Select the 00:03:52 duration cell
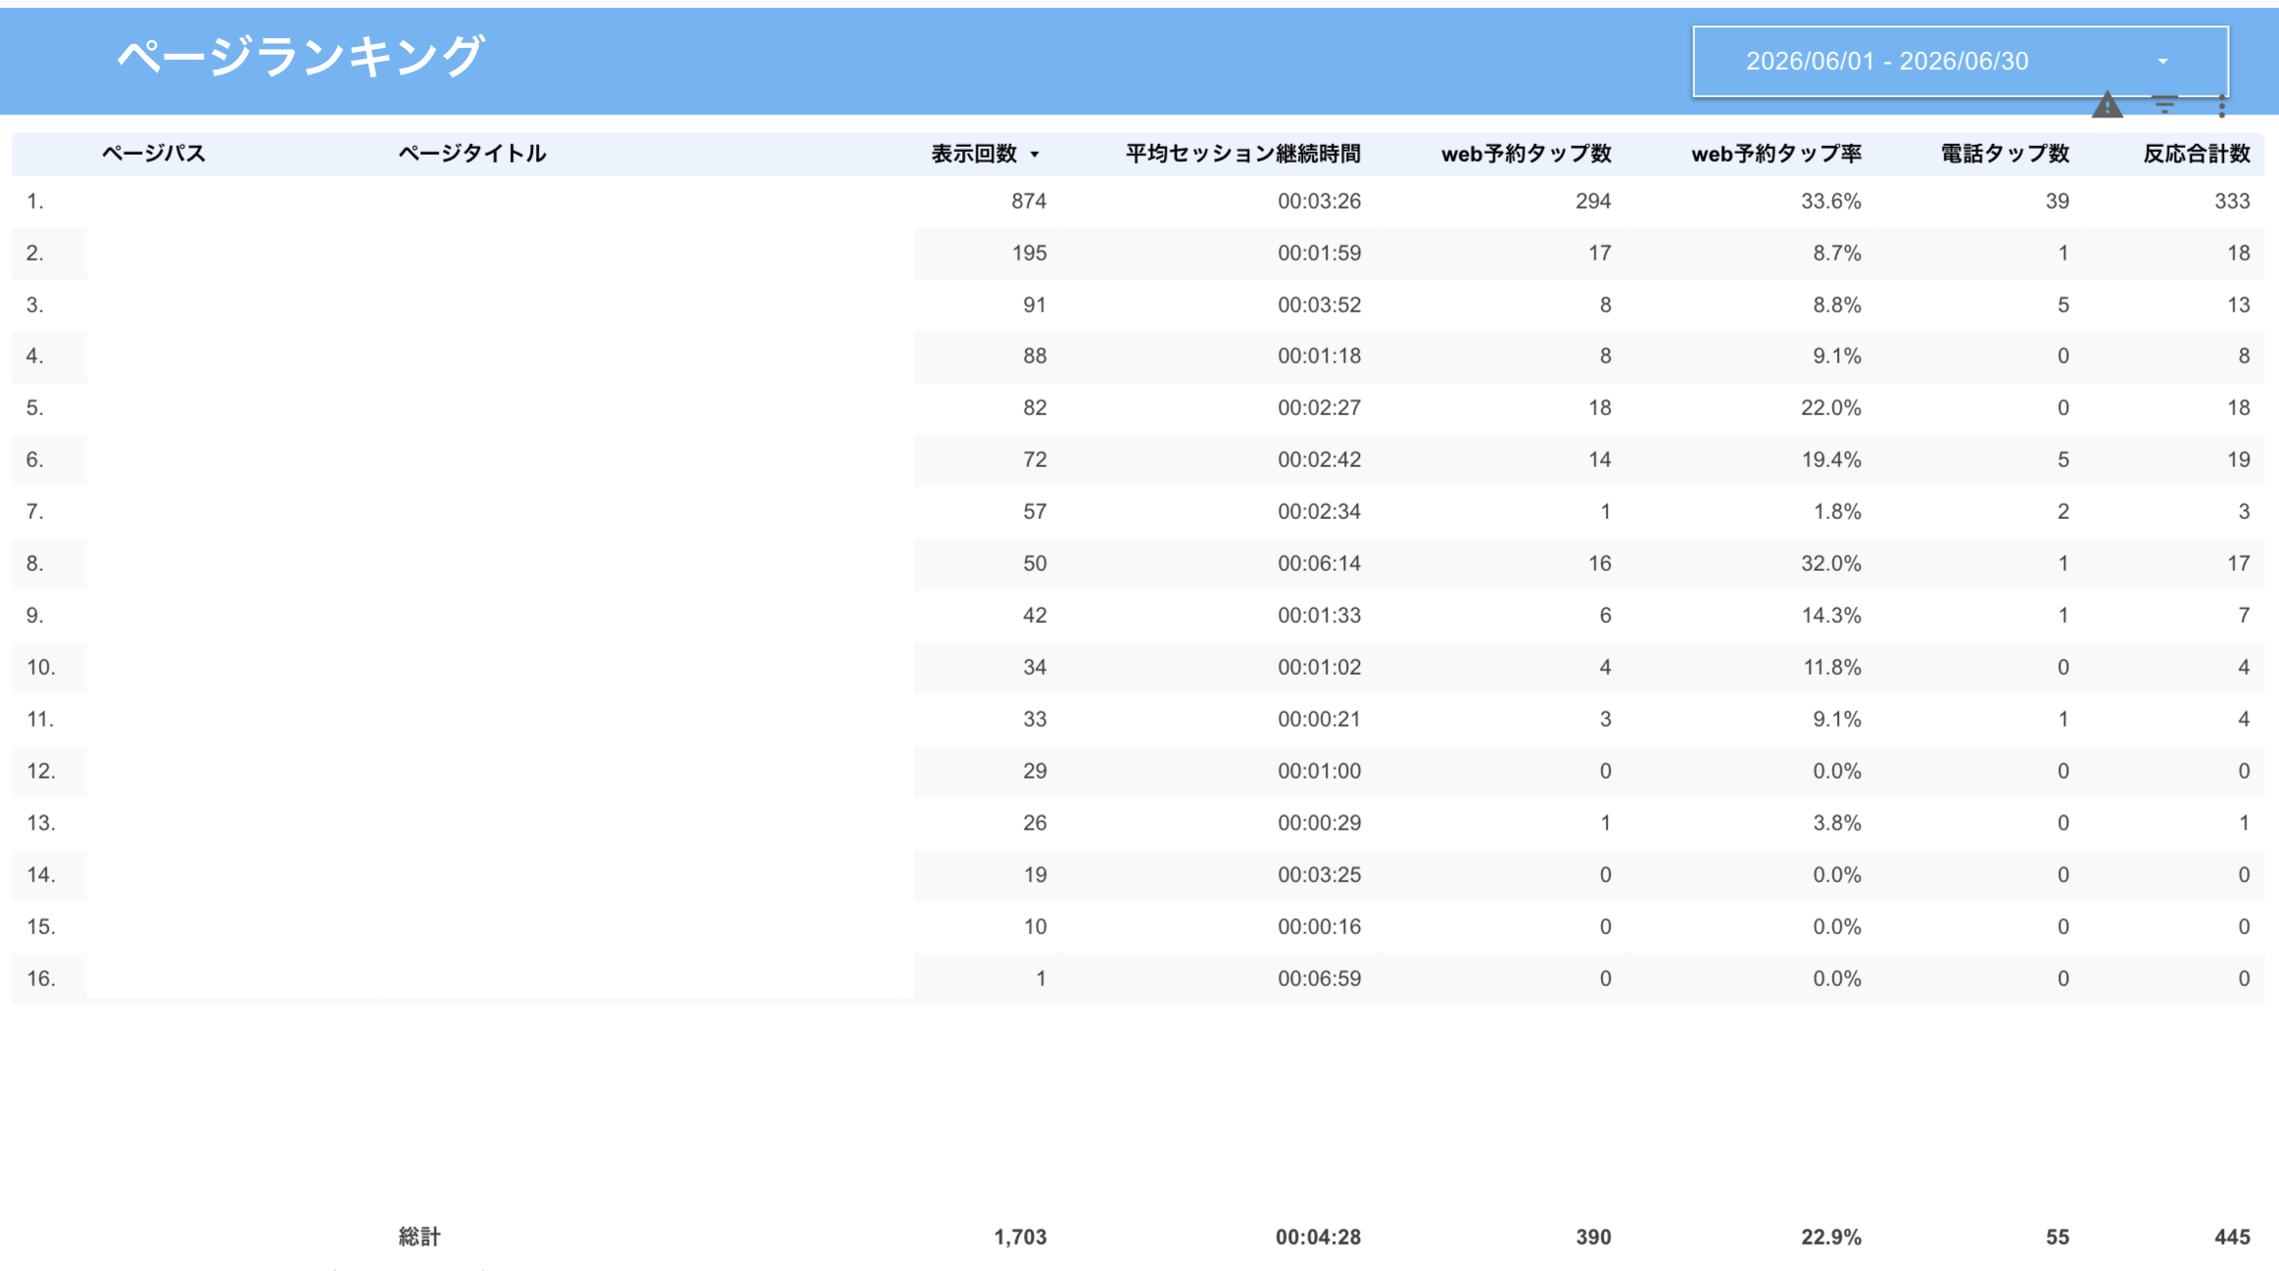Image resolution: width=2279 pixels, height=1271 pixels. [1319, 305]
